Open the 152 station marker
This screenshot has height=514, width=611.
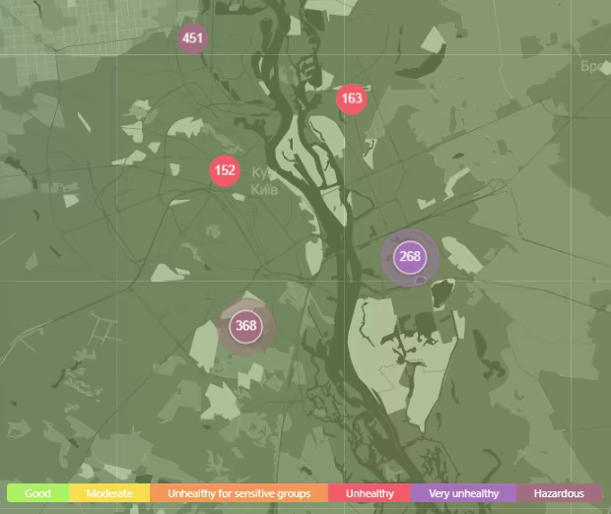225,170
